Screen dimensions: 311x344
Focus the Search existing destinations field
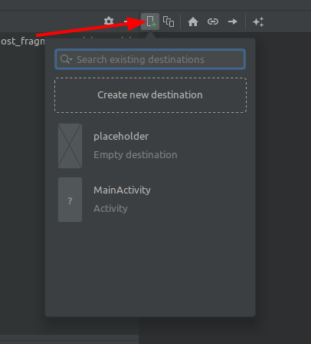150,59
